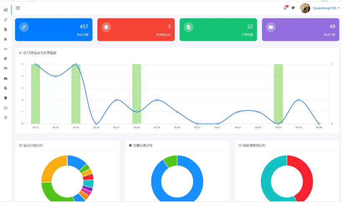
Task: Open the users group sidebar icon
Action: (5, 39)
